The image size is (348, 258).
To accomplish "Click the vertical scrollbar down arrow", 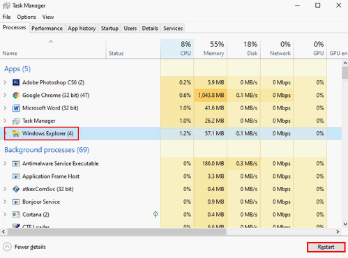I will tap(345, 224).
